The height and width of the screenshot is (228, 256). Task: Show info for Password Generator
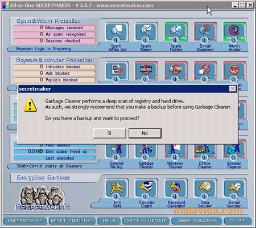click(175, 196)
